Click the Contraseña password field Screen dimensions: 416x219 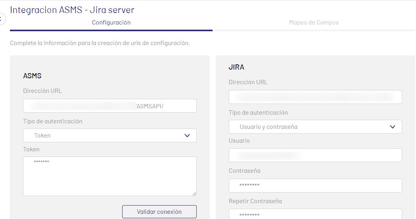[315, 186]
